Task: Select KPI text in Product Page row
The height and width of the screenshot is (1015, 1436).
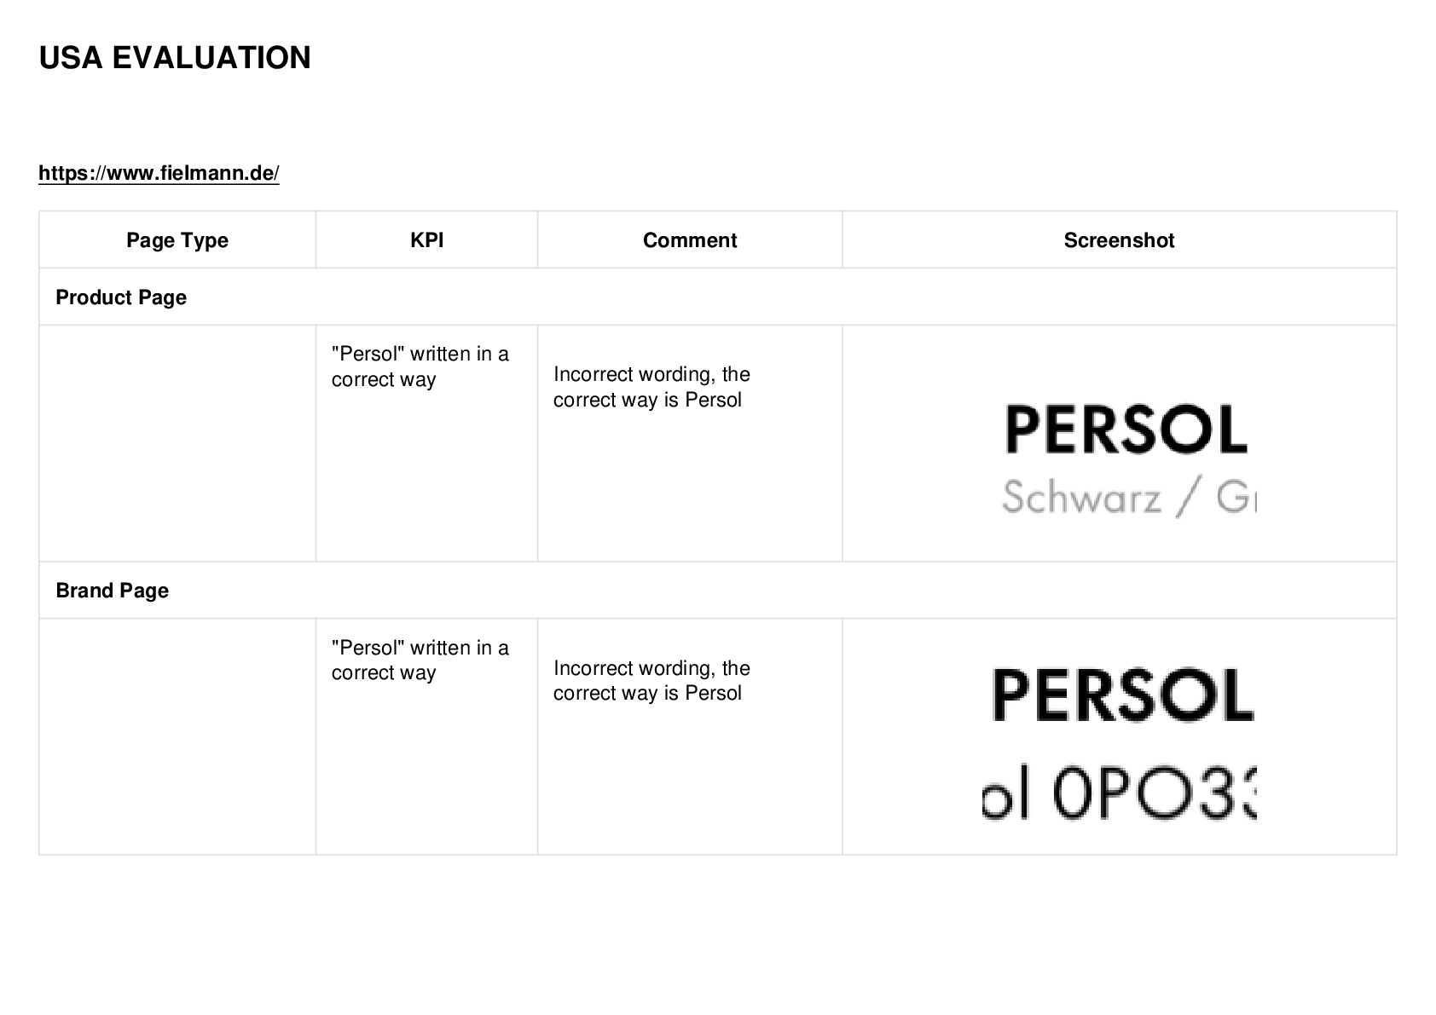Action: tap(420, 366)
